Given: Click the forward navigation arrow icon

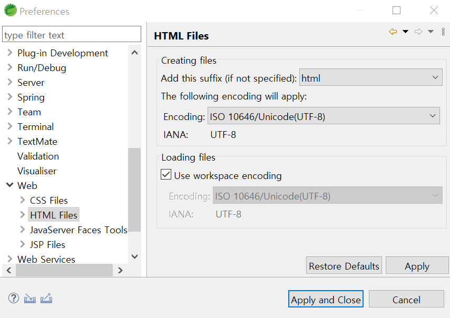Looking at the screenshot, I should 418,32.
